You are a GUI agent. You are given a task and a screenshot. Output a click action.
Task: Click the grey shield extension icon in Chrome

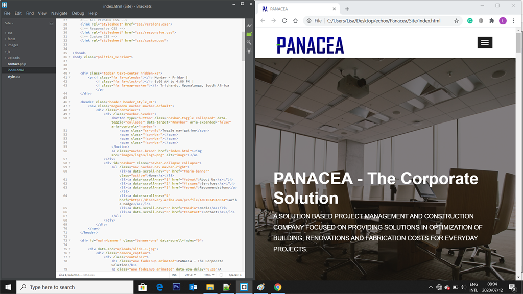pos(481,21)
